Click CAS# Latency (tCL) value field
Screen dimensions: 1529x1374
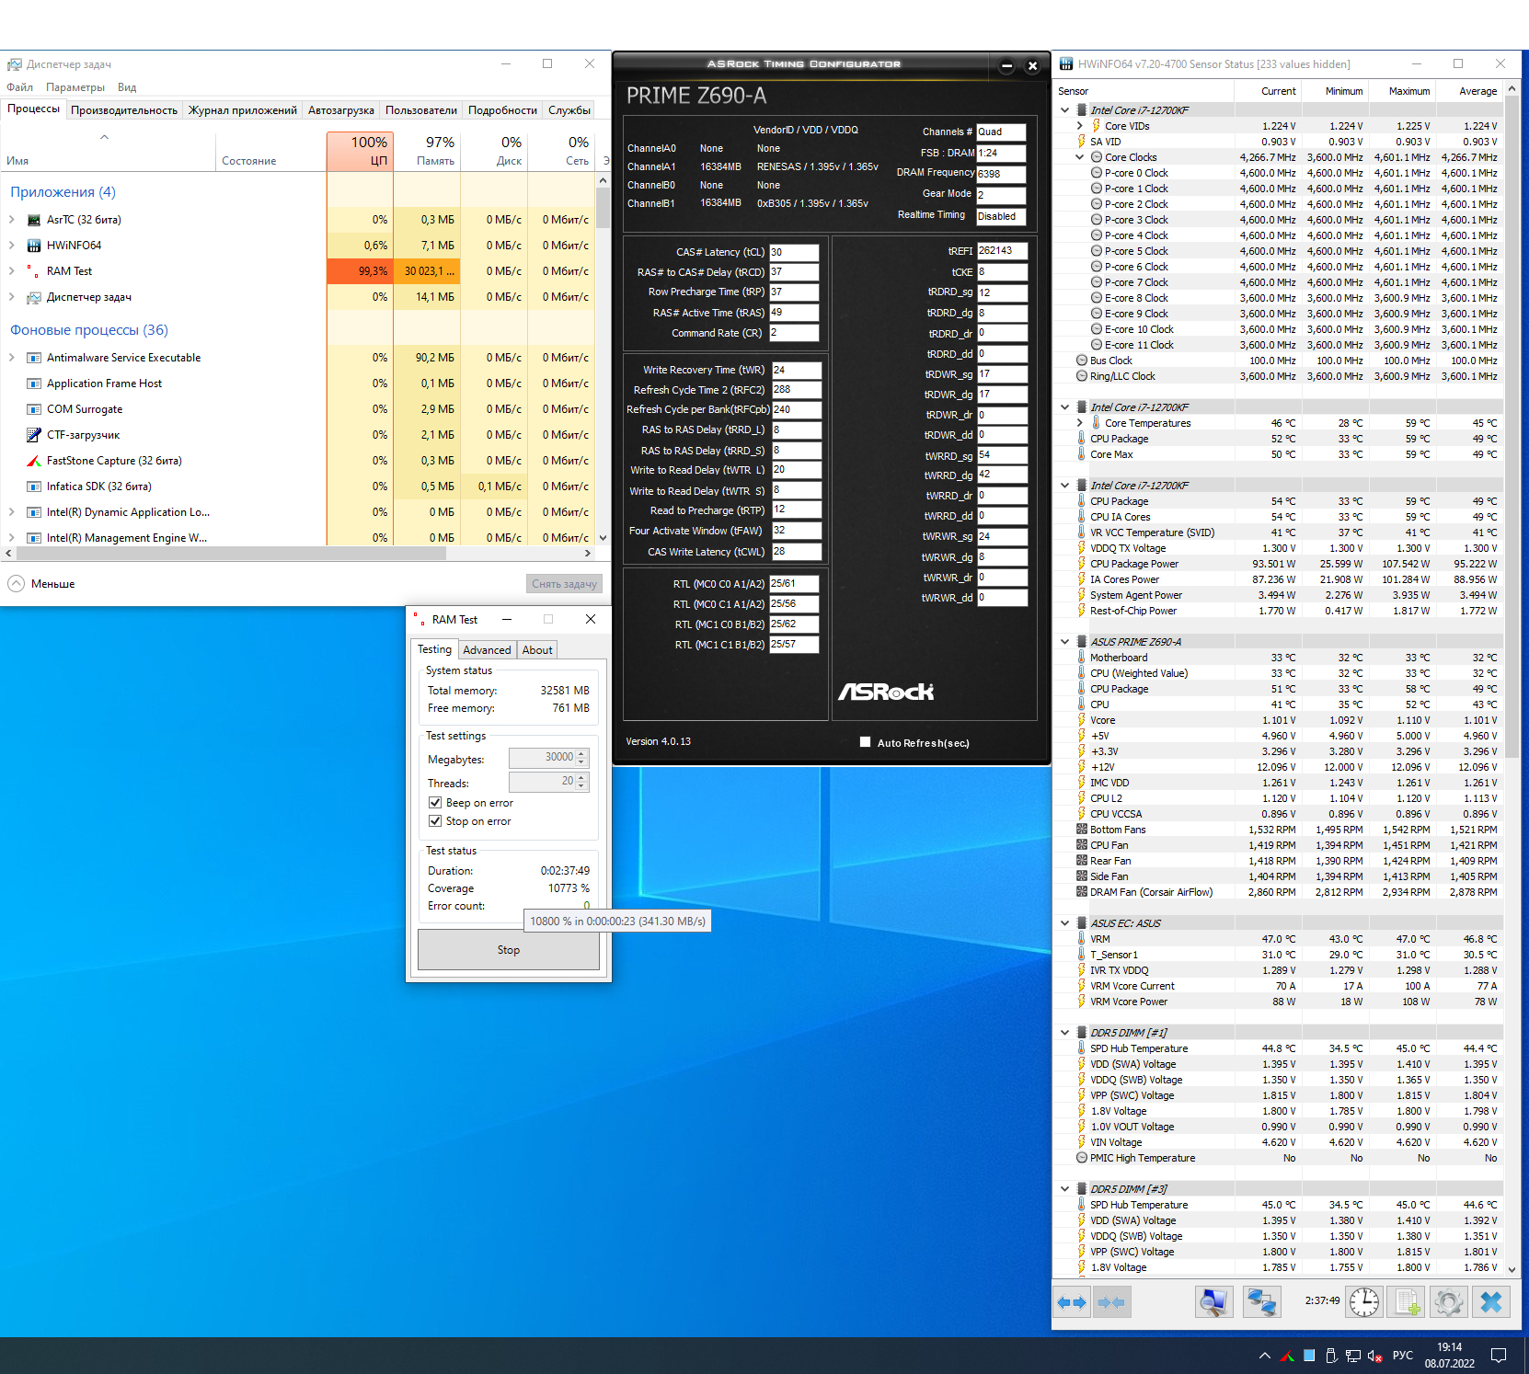point(794,252)
